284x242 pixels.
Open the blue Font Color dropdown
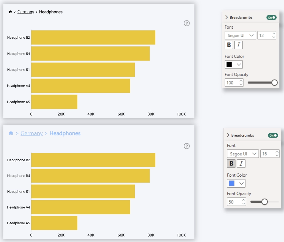click(236, 183)
